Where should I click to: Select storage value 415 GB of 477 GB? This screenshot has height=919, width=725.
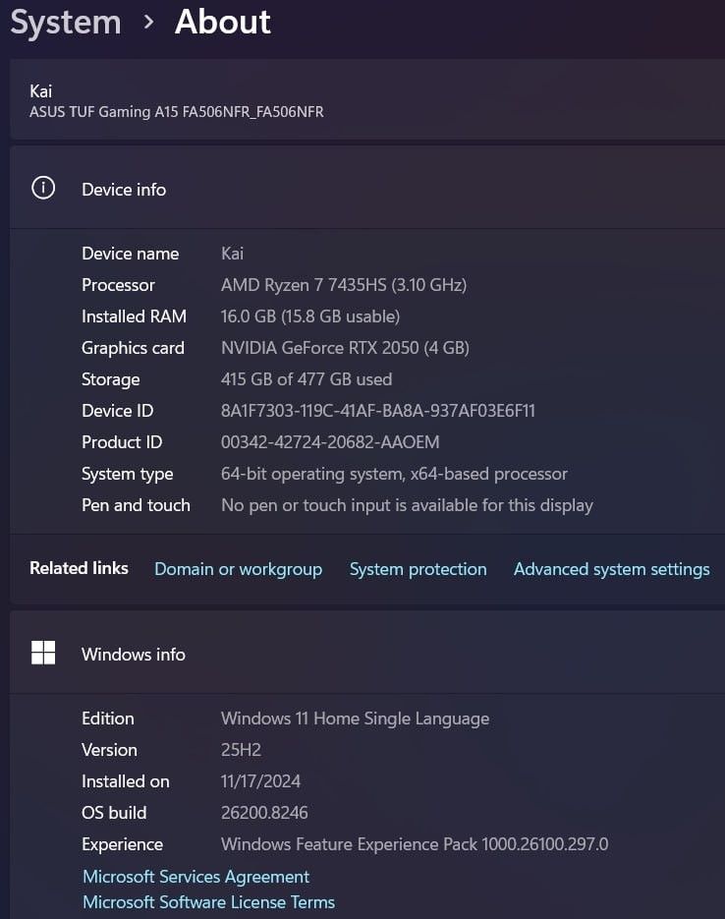coord(307,379)
